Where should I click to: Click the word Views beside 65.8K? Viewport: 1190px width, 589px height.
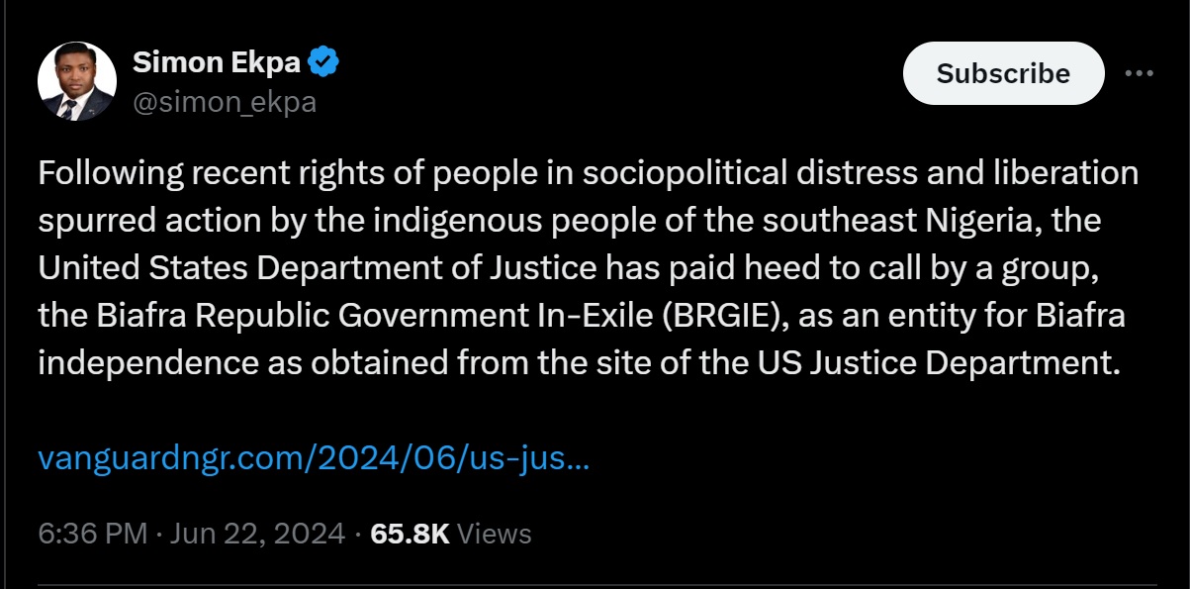tap(495, 534)
